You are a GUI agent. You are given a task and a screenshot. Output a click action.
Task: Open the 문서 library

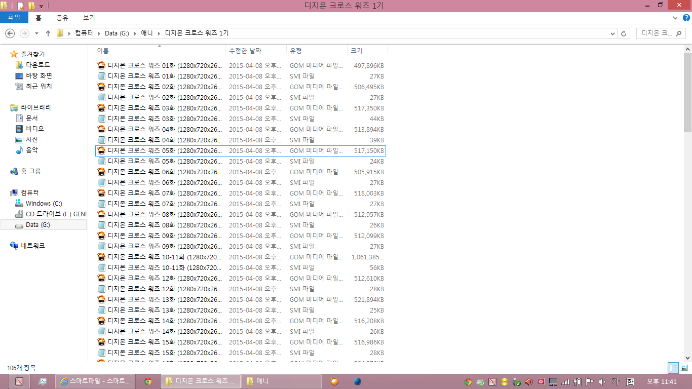tap(32, 118)
